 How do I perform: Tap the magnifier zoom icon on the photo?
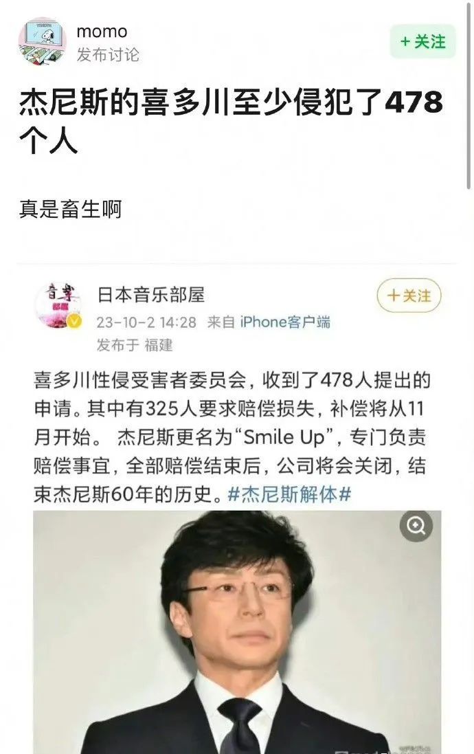pyautogui.click(x=416, y=526)
